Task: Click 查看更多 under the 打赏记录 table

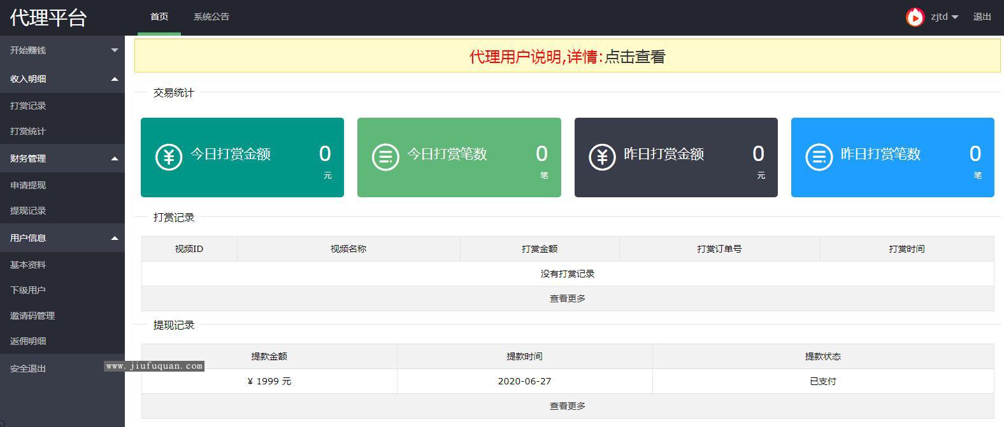Action: (x=567, y=298)
